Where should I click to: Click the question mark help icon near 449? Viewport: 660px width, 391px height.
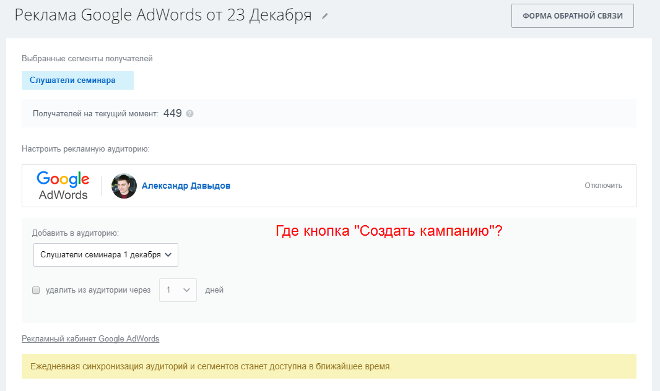point(190,113)
